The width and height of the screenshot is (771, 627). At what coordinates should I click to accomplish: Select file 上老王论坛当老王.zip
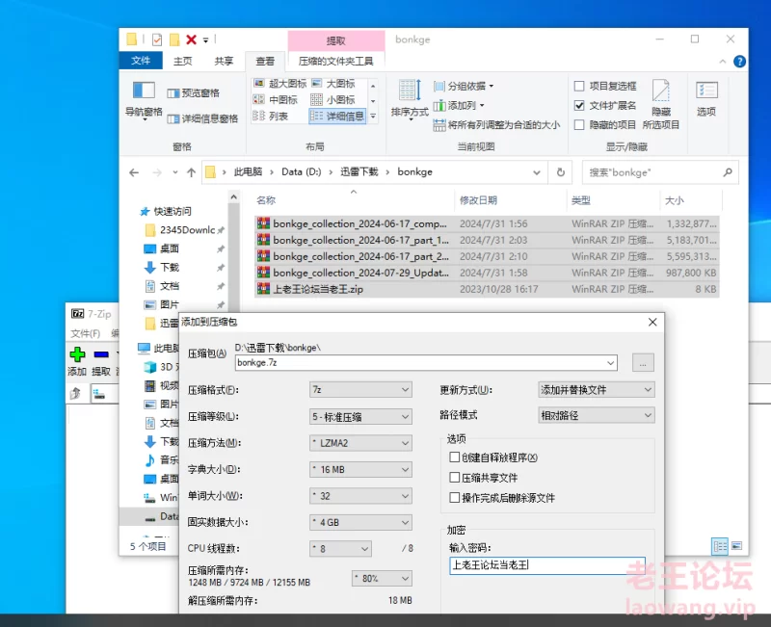(x=487, y=289)
